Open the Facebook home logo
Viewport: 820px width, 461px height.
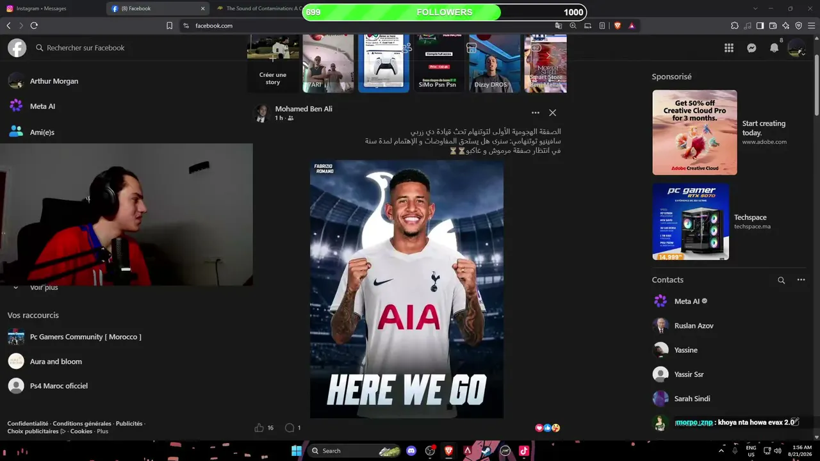point(17,48)
